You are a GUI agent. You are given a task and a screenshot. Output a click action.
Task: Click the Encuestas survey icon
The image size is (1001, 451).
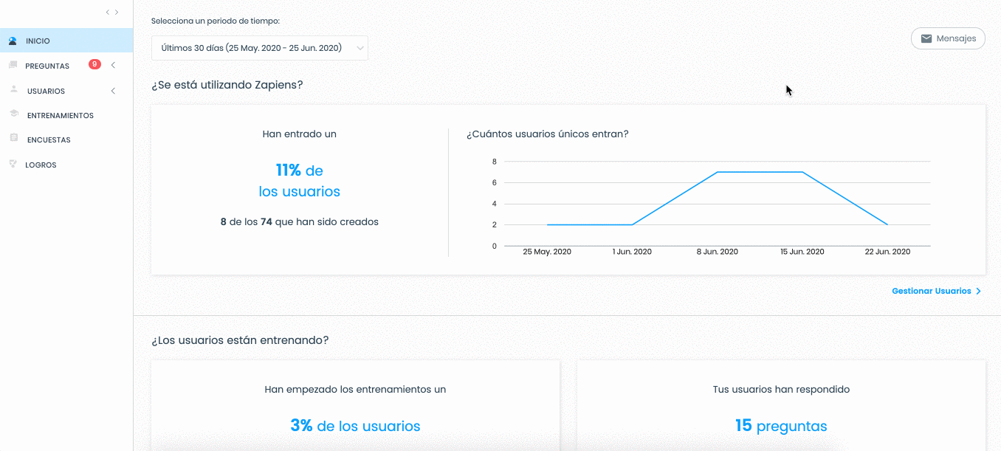pyautogui.click(x=13, y=138)
